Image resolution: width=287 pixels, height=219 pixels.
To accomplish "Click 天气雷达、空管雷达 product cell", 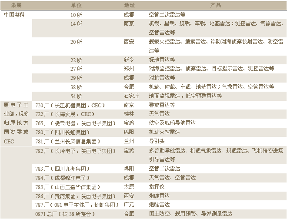I will coord(172,177).
